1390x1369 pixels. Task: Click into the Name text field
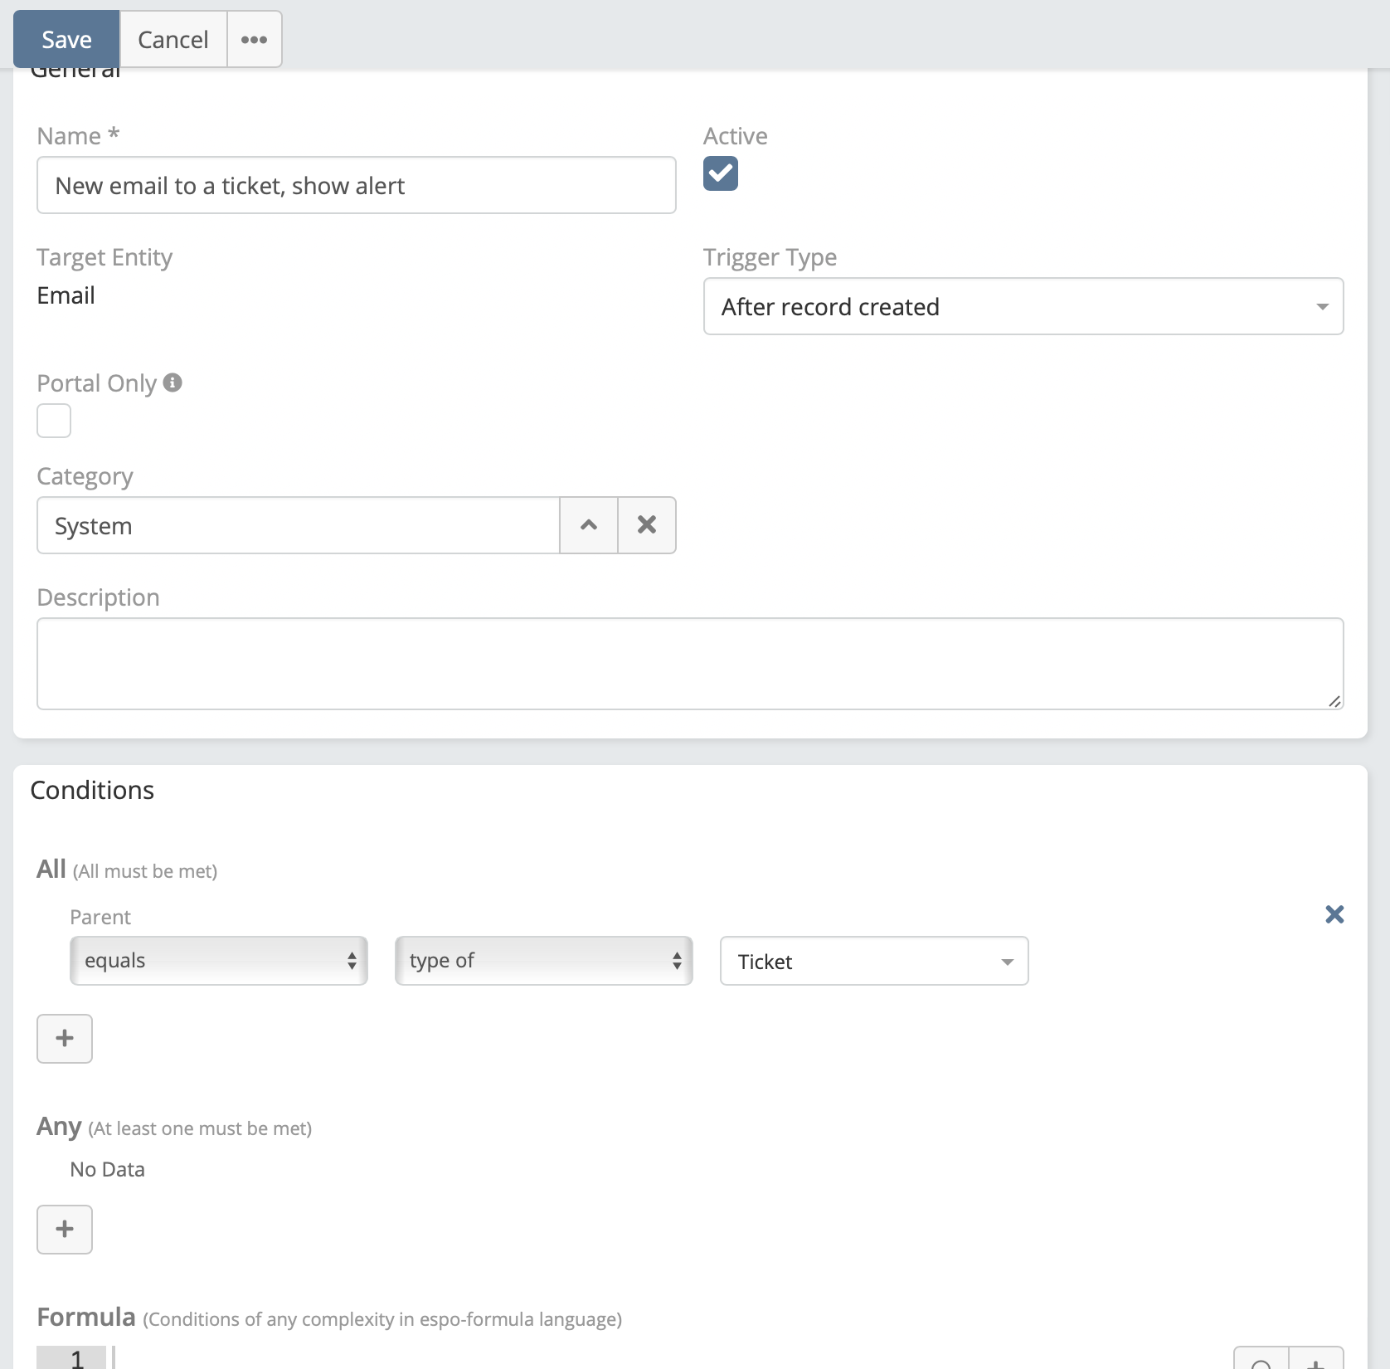pos(356,185)
